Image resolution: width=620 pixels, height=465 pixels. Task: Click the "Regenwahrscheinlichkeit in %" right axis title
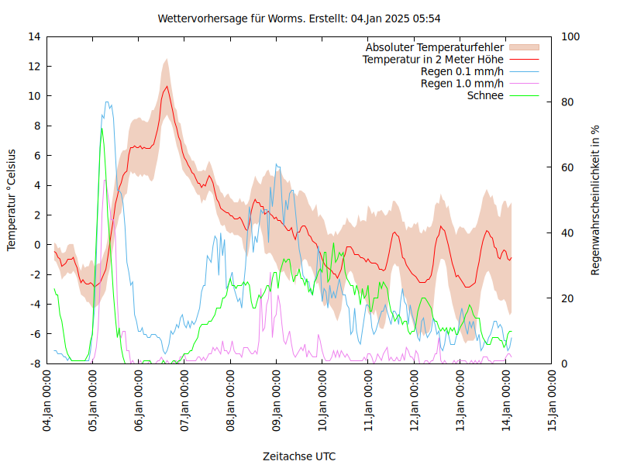[x=596, y=199]
